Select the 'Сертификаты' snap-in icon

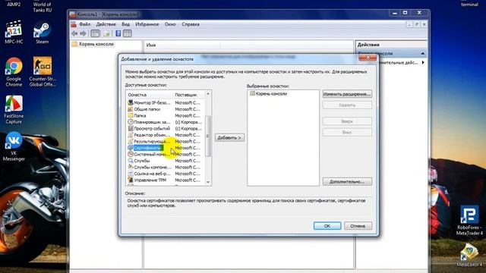click(x=131, y=148)
